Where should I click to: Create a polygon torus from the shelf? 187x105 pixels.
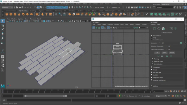click(23, 14)
